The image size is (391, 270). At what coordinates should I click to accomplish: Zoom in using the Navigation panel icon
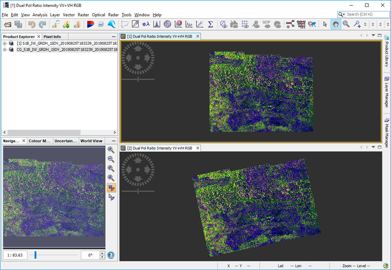click(x=111, y=150)
